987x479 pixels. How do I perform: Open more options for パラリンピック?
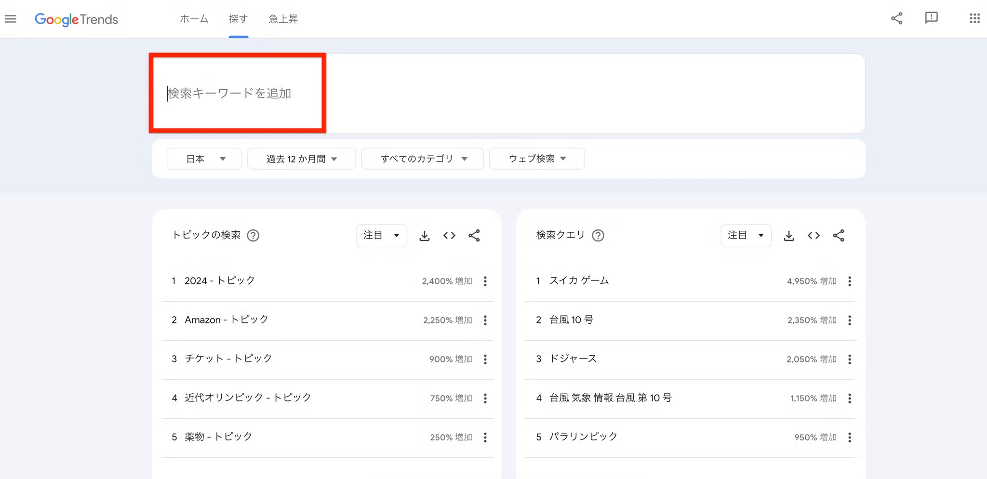[x=850, y=438]
